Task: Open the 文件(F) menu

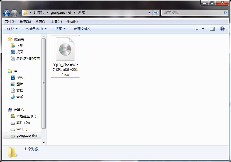Action: click(10, 21)
